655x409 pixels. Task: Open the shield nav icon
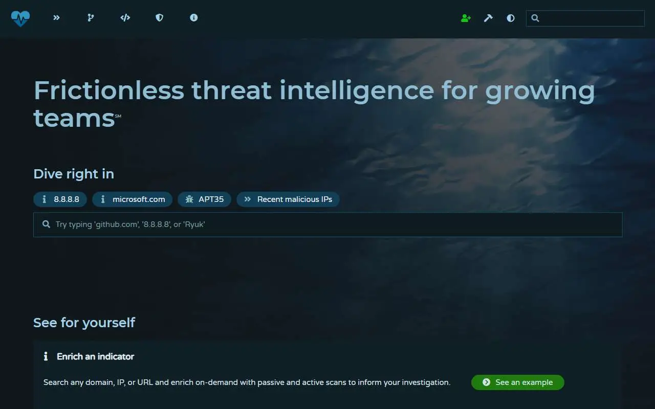(x=159, y=17)
